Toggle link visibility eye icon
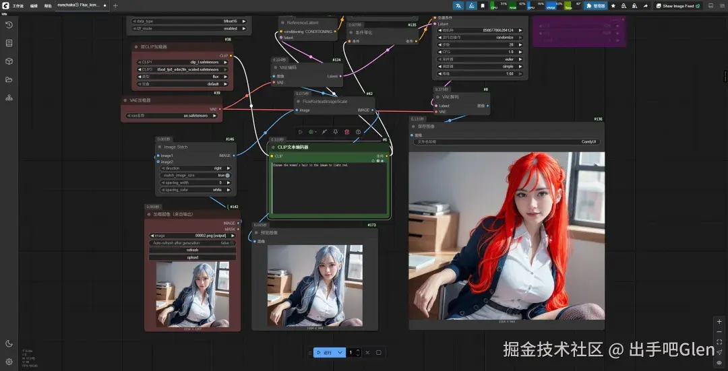The width and height of the screenshot is (728, 371). 719,362
